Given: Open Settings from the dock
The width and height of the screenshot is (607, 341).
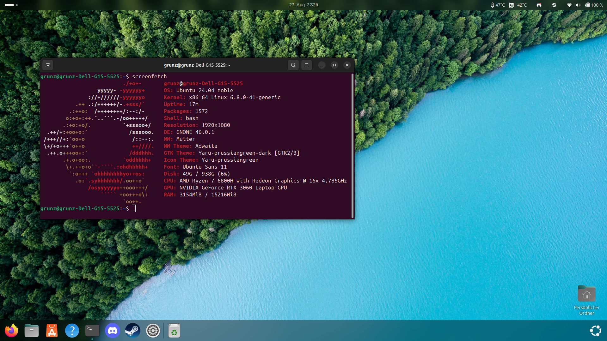Looking at the screenshot, I should [153, 331].
